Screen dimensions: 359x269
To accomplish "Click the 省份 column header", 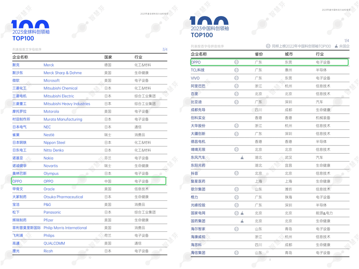I will (x=259, y=54).
